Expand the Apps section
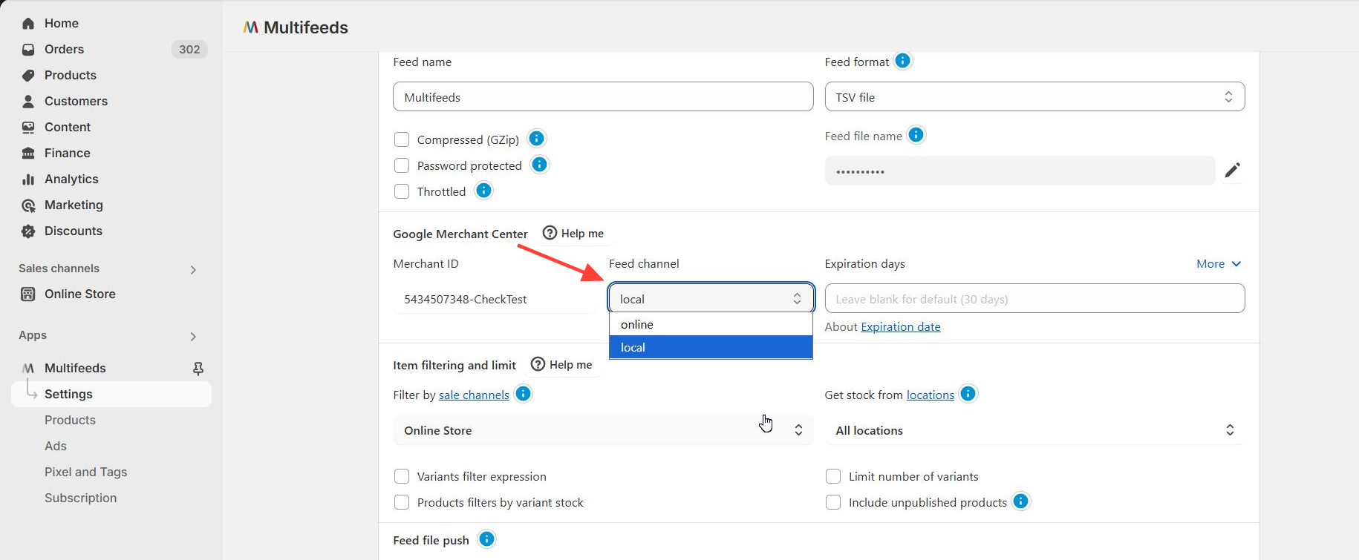1359x560 pixels. pos(192,337)
